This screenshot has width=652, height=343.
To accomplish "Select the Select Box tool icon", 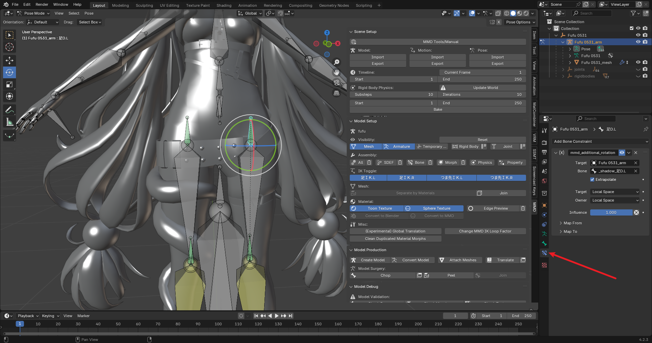I will click(10, 35).
